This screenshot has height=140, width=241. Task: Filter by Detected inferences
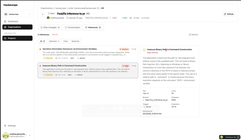(x=54, y=41)
